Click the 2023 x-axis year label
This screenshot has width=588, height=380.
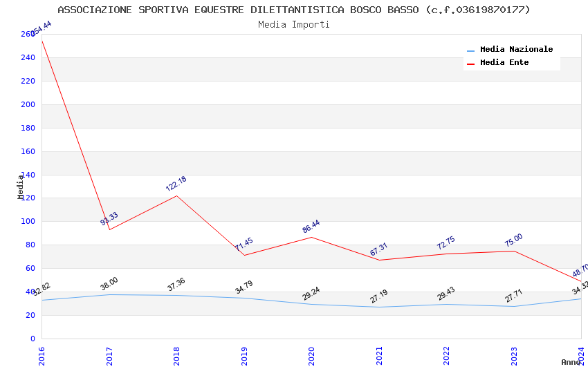514,356
